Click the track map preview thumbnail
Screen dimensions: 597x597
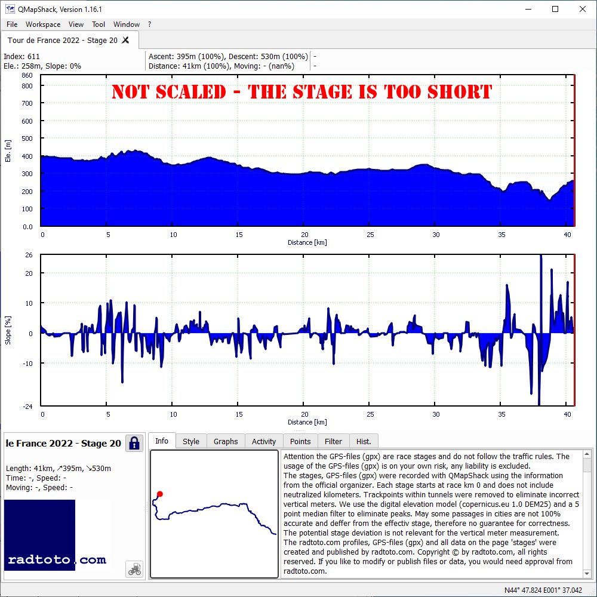pyautogui.click(x=214, y=514)
